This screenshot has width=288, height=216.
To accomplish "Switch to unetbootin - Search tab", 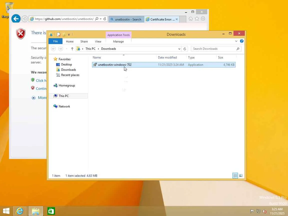I will pos(126,19).
